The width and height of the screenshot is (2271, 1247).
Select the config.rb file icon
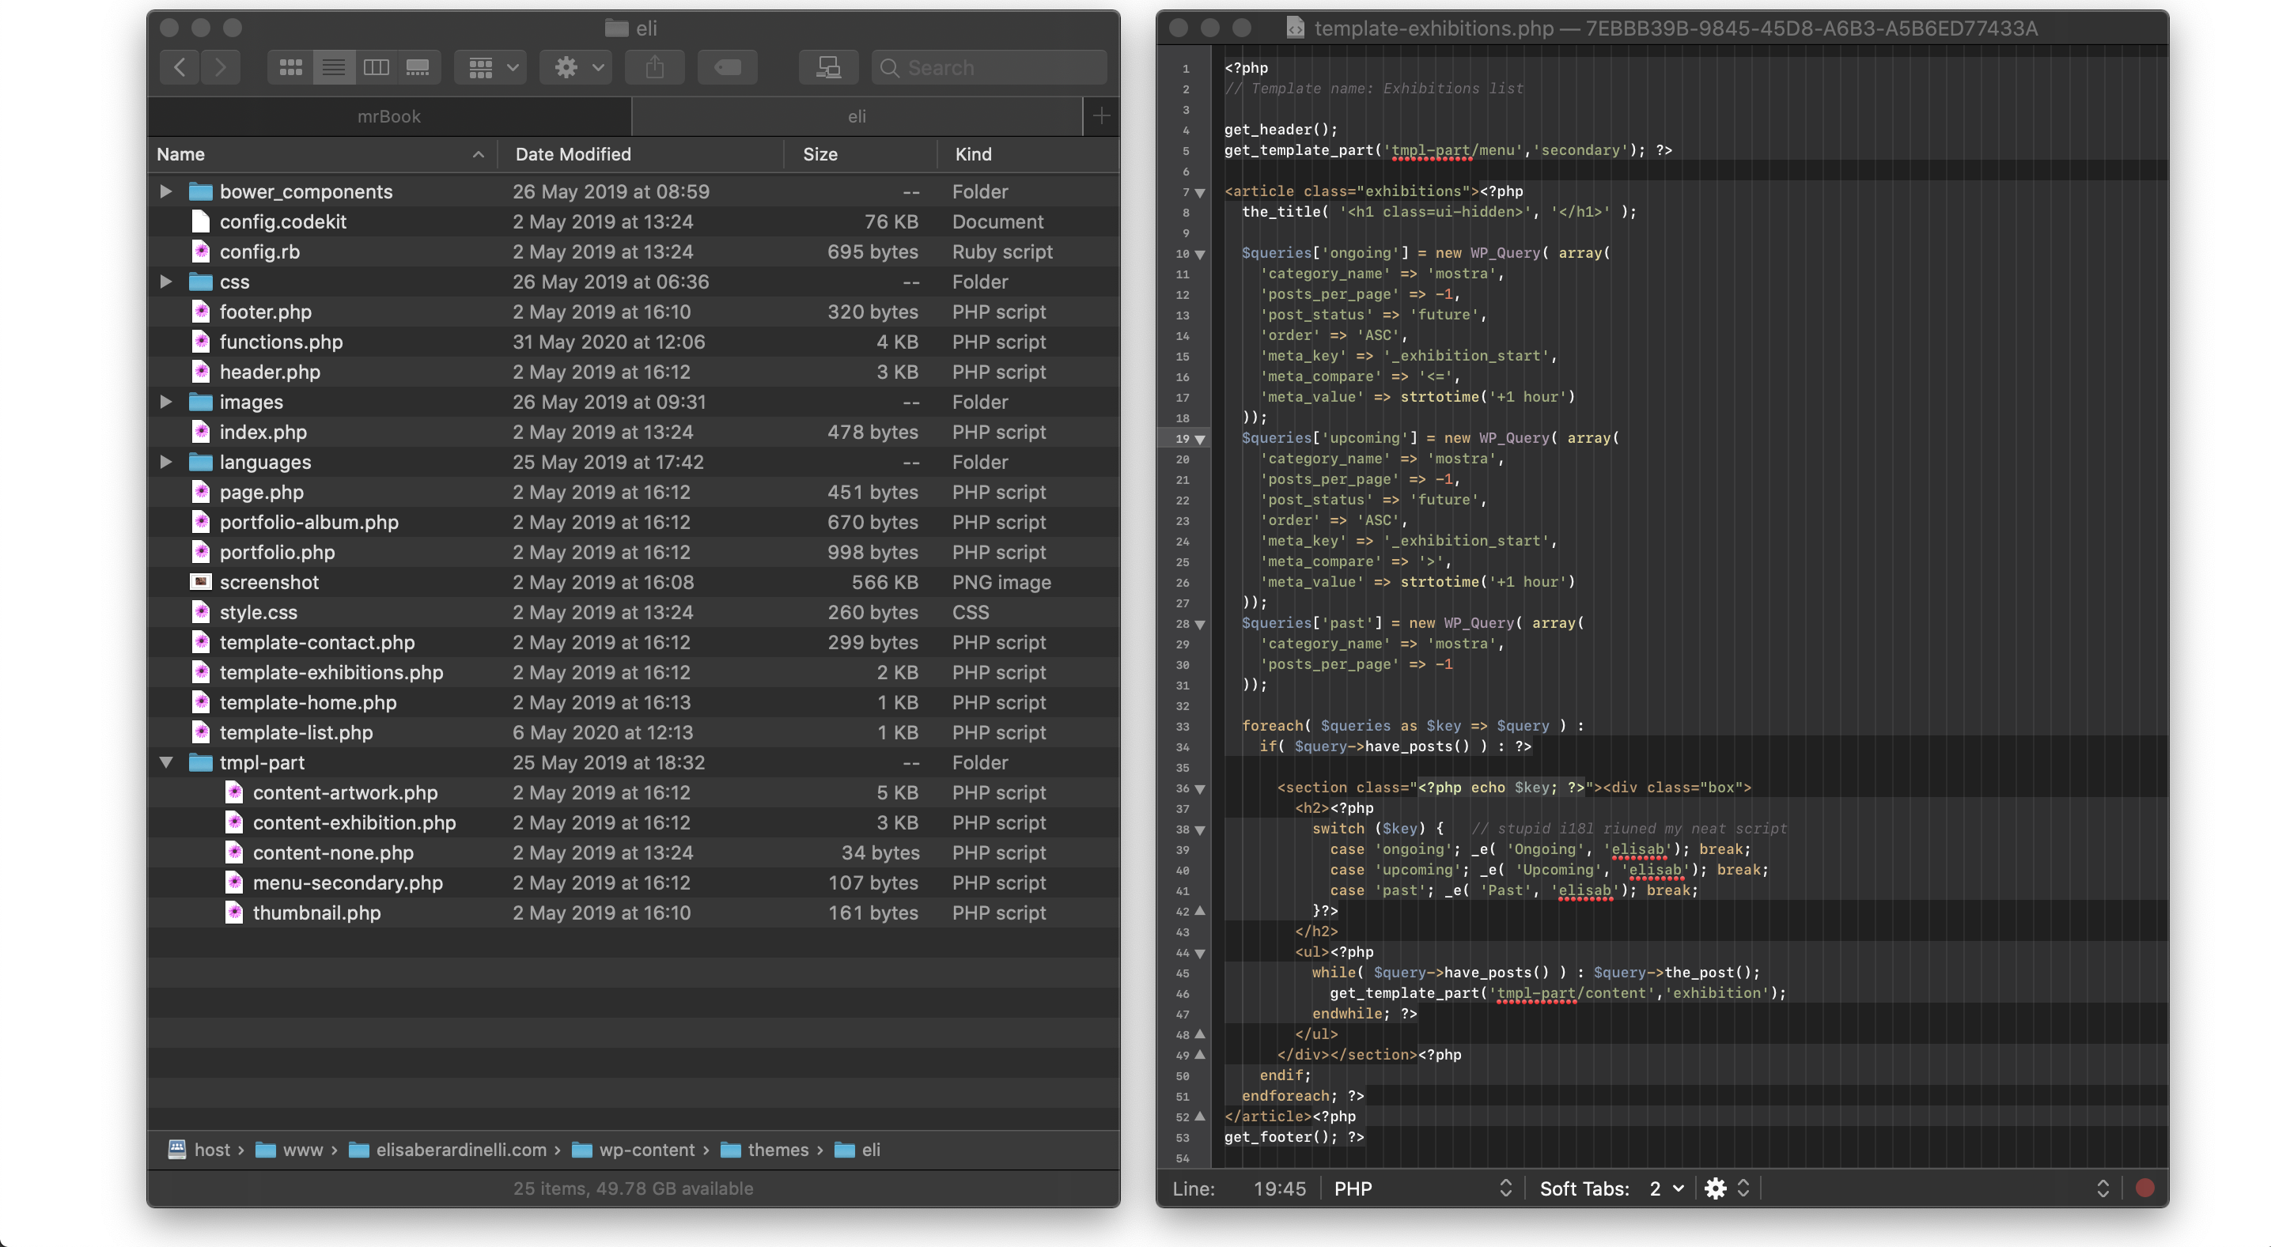[201, 251]
